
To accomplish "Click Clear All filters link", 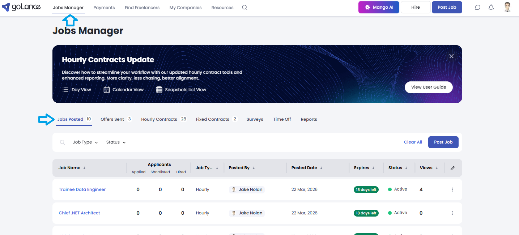I will [413, 142].
